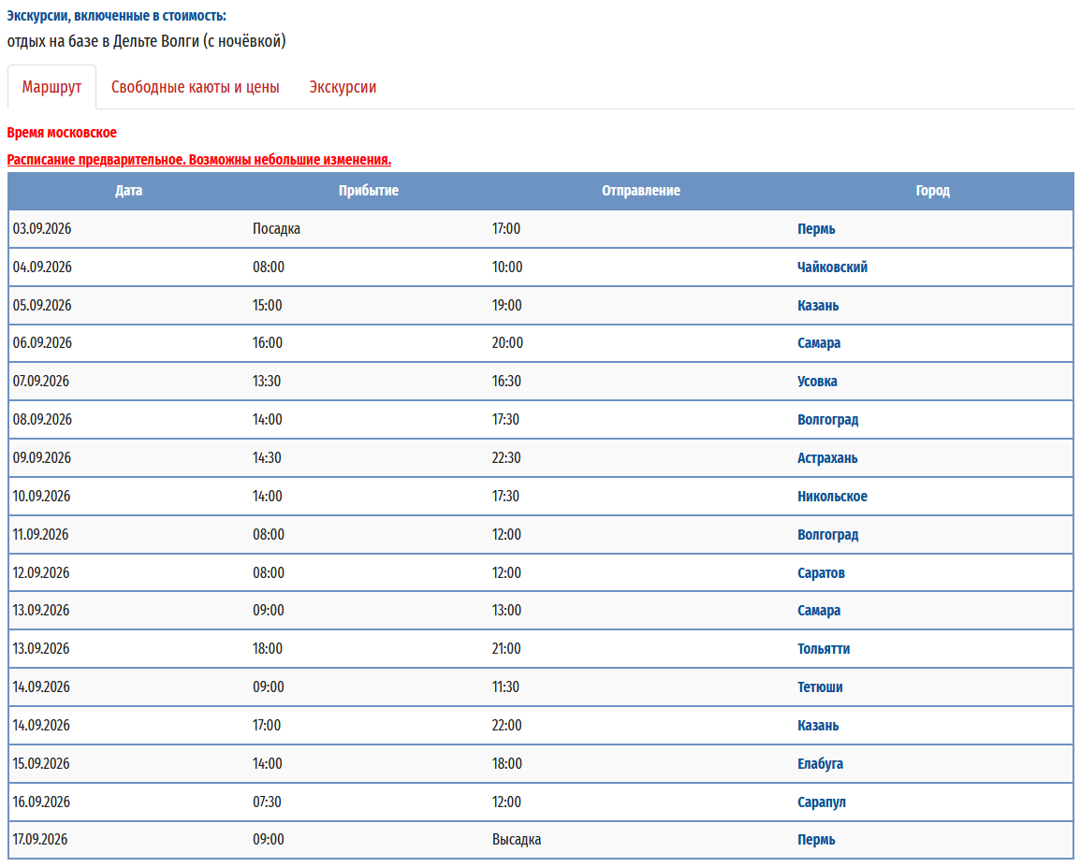Click the Сарапул city link
The height and width of the screenshot is (867, 1080).
point(822,802)
